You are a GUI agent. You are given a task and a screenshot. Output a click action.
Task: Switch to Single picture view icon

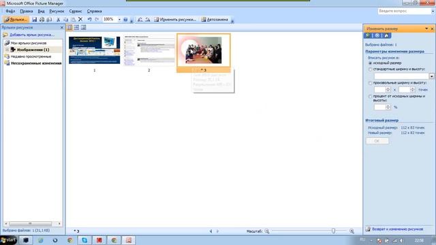(x=83, y=27)
